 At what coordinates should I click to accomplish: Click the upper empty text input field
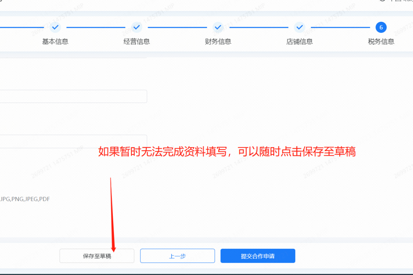click(x=73, y=96)
